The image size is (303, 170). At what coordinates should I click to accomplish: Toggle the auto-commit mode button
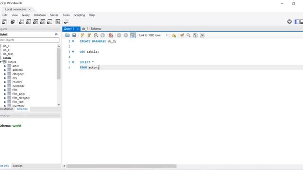[133, 35]
